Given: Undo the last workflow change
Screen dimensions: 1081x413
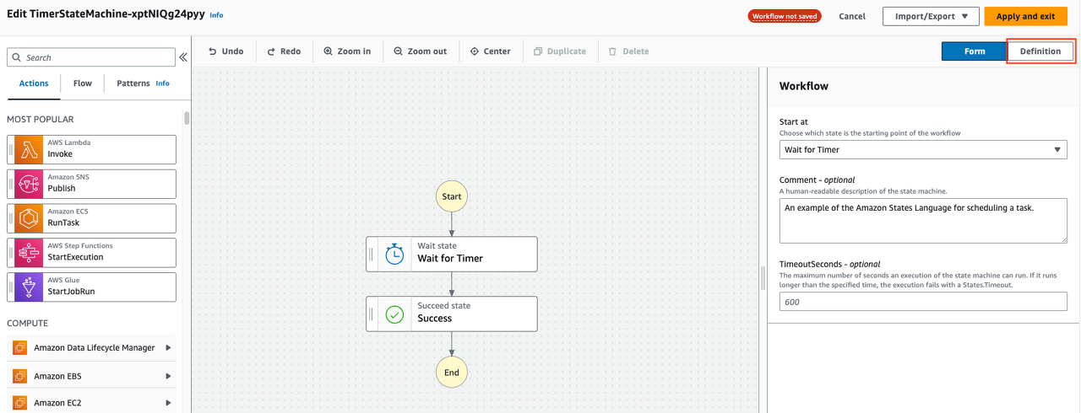Looking at the screenshot, I should point(226,51).
